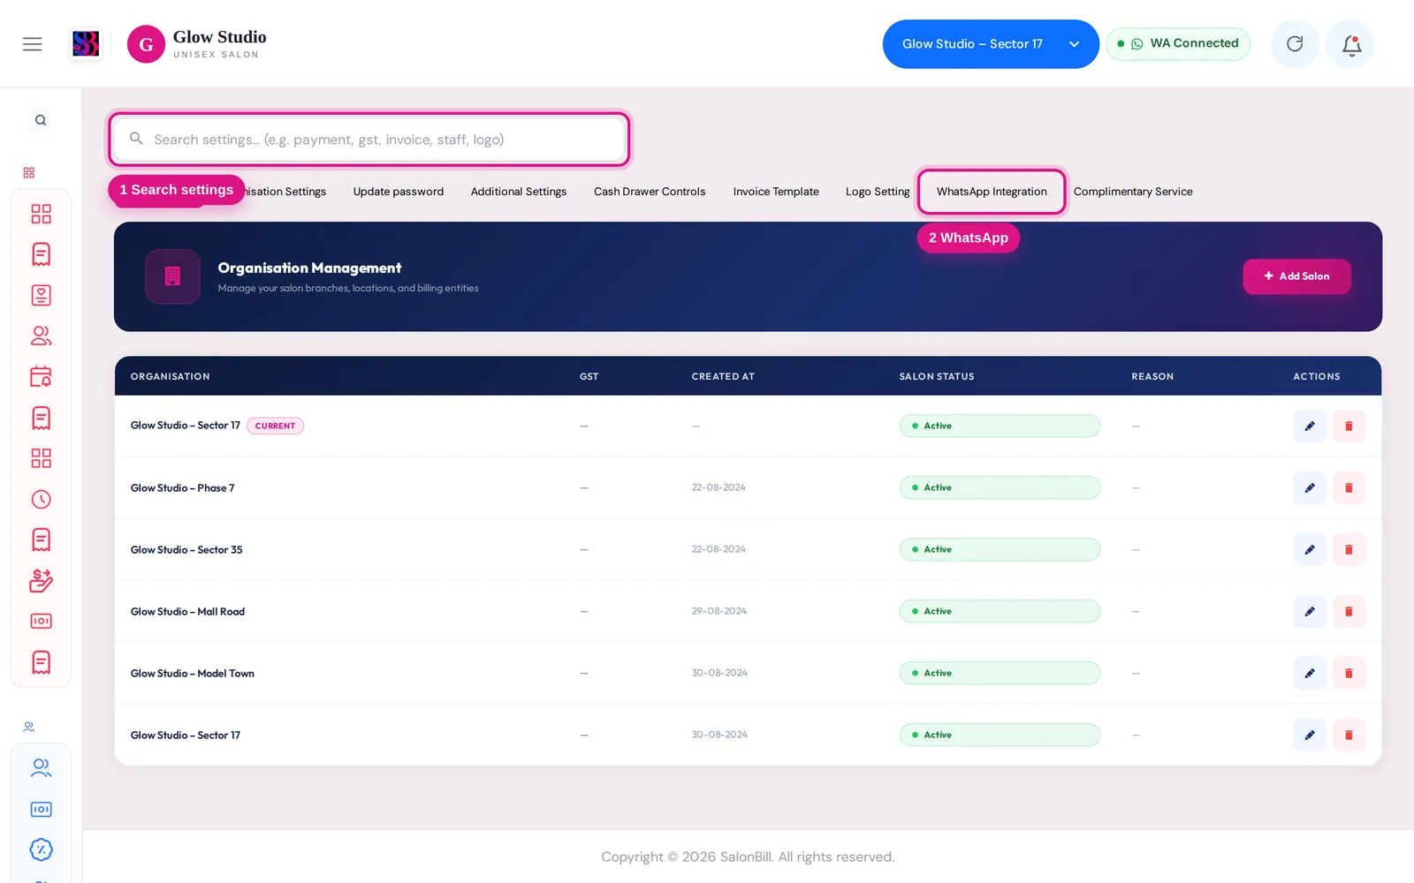Go to the Cash Drawer Controls tab
Viewport: 1414px width, 883px height.
tap(650, 192)
